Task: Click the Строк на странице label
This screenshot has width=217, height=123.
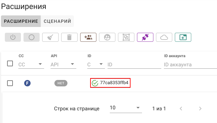Action: tap(77, 109)
